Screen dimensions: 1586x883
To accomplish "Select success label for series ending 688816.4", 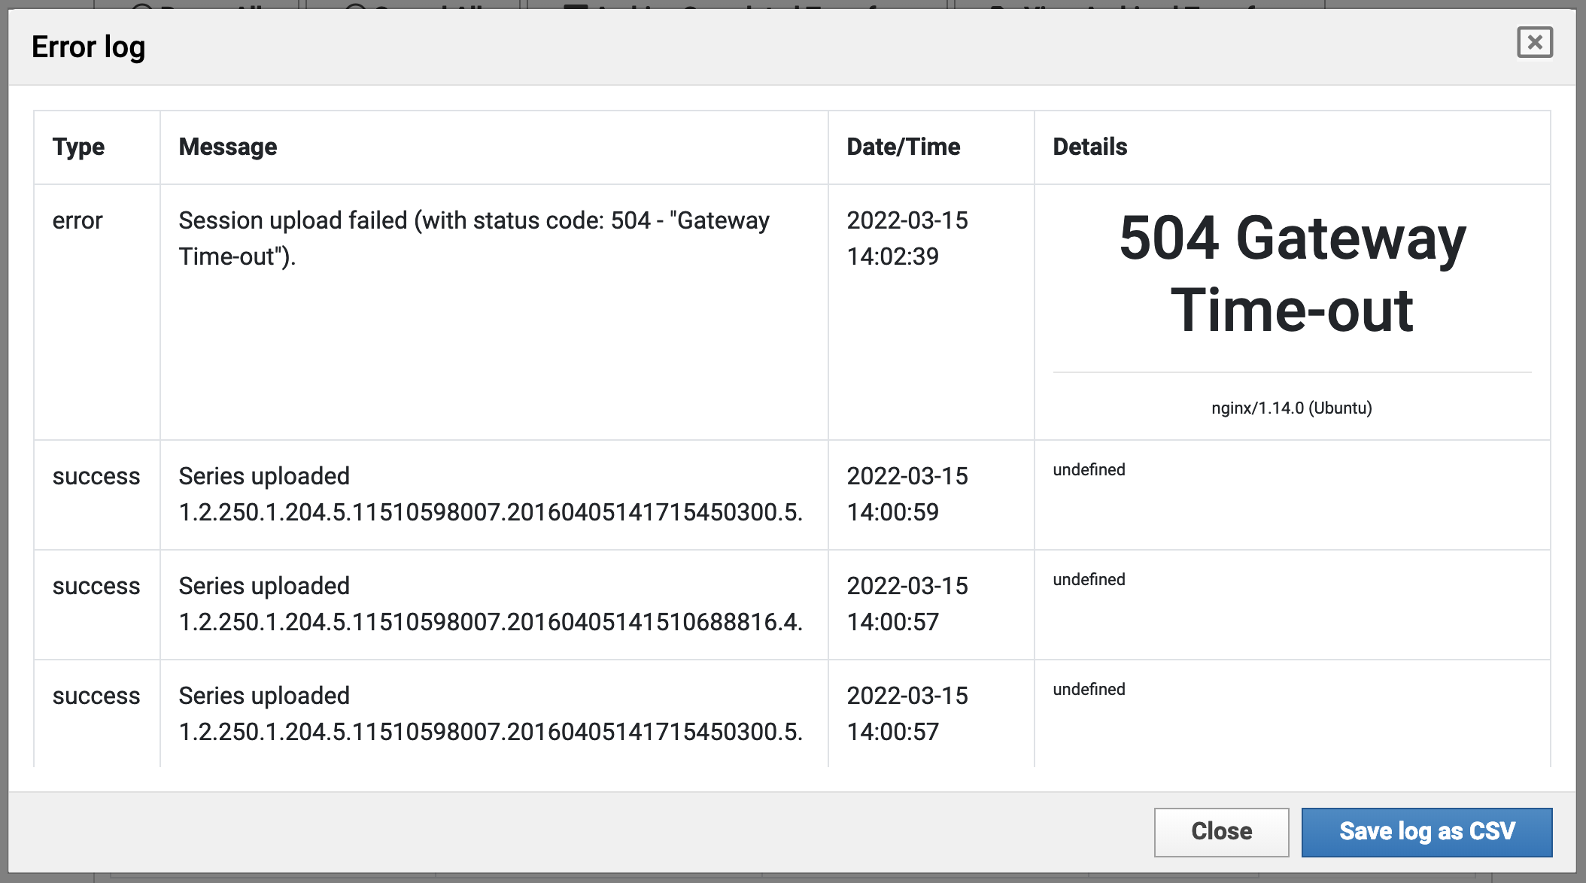I will (96, 586).
